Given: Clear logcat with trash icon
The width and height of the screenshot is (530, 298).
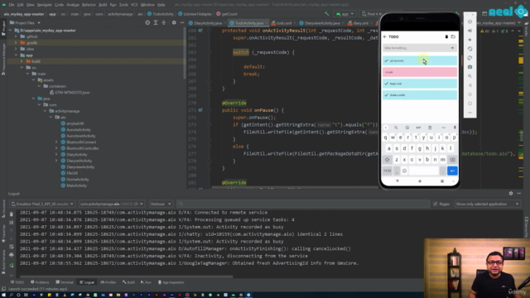Looking at the screenshot, I should (11, 214).
